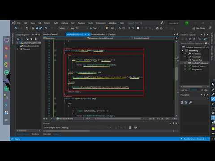The height and width of the screenshot is (161, 215).
Task: Close the Solution Explorer panel
Action: (207, 34)
